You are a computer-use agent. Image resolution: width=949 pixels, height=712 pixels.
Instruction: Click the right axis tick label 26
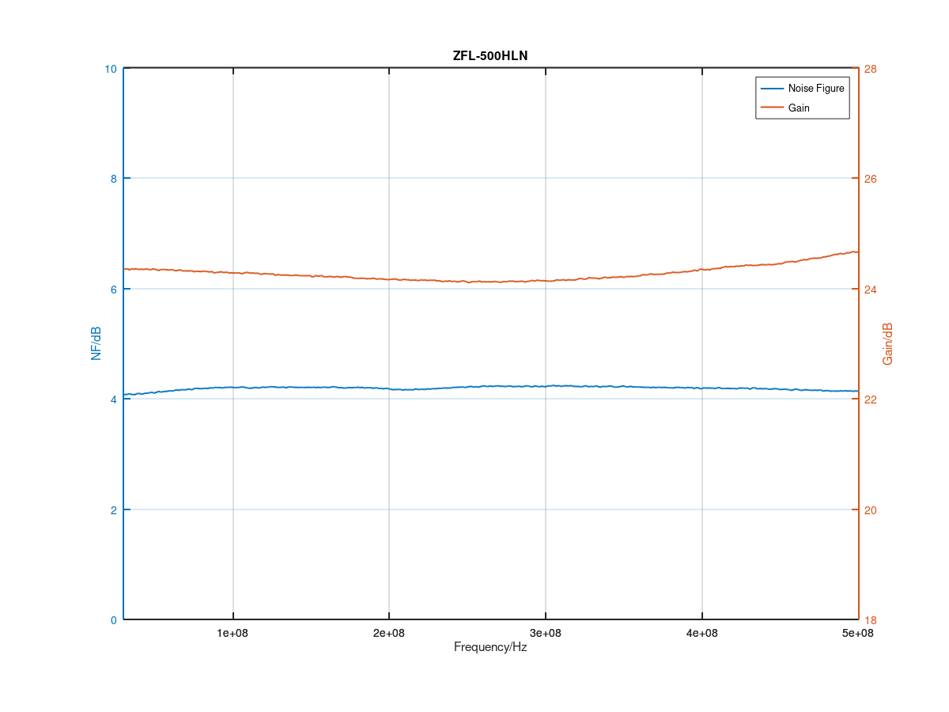(x=871, y=179)
